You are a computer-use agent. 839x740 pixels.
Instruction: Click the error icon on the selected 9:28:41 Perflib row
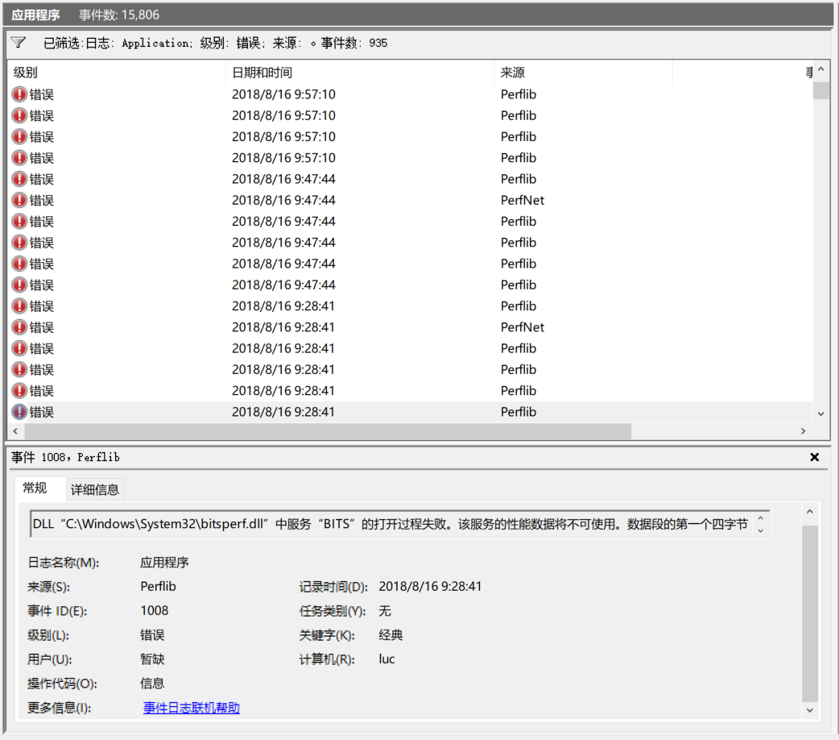(19, 412)
